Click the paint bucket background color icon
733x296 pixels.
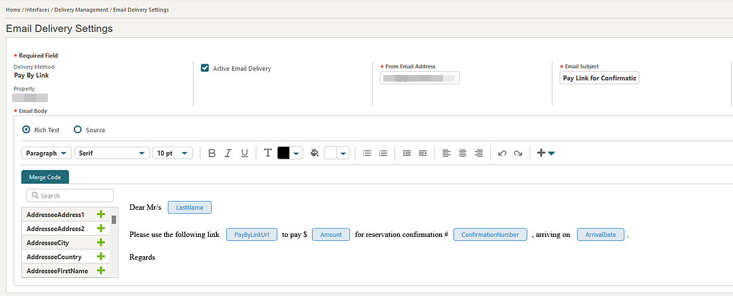pyautogui.click(x=315, y=153)
